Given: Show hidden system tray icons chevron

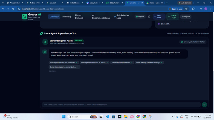Looking at the screenshot, I should click(172, 117).
